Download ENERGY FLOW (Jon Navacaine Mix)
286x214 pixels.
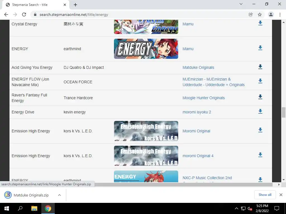(260, 81)
